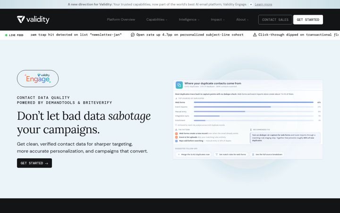Click the blue icon beside Reps add before searching

point(177,141)
